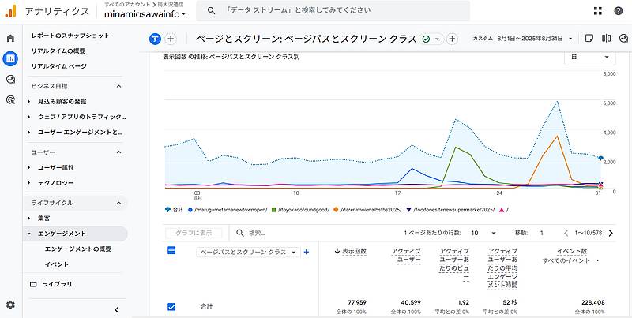
Task: Select エンゲージメントの概要 in sidebar
Action: (x=77, y=249)
